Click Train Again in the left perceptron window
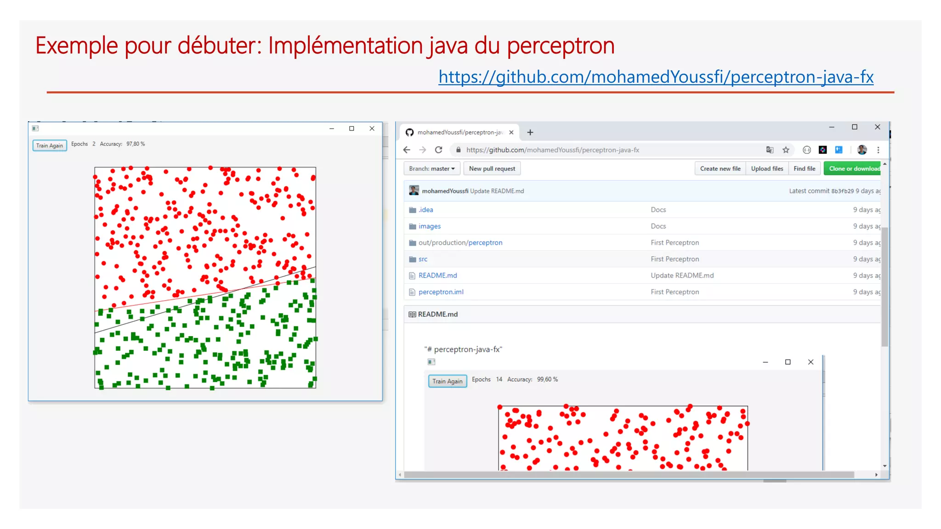The image size is (941, 529). coord(50,146)
